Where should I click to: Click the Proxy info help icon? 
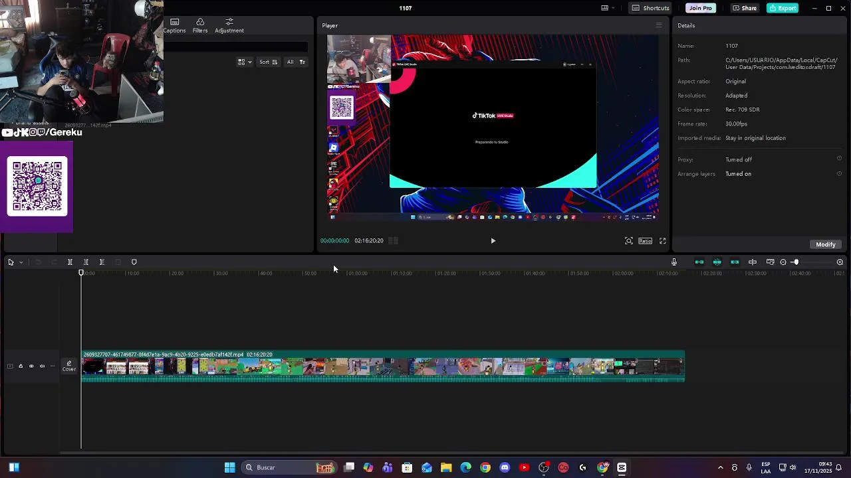(839, 159)
